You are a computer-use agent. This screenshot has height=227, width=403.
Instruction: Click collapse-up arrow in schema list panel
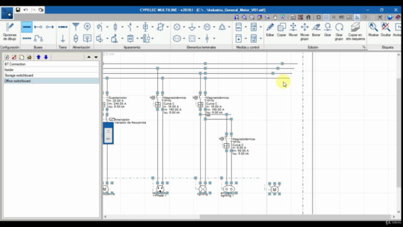point(89,57)
